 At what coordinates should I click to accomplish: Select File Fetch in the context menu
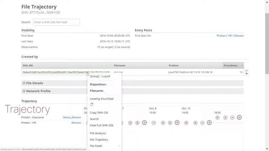(96, 146)
